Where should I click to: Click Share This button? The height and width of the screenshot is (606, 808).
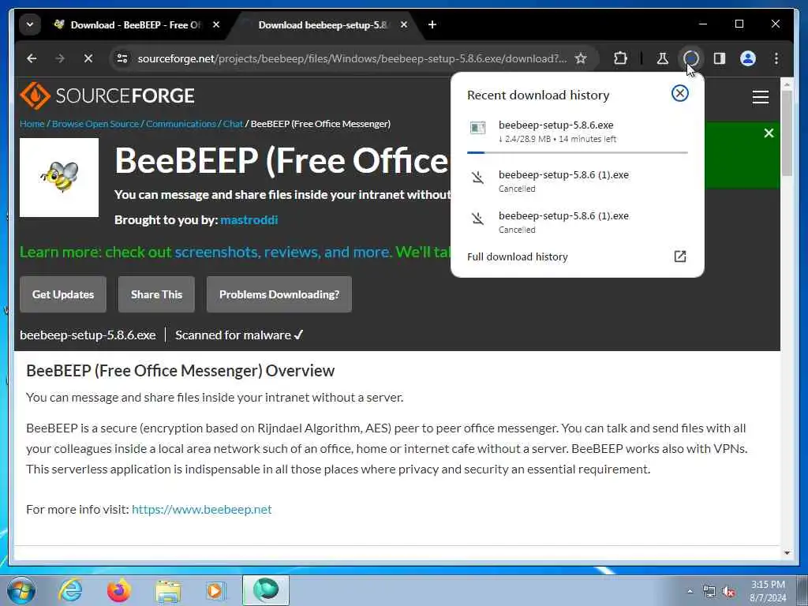pos(157,294)
